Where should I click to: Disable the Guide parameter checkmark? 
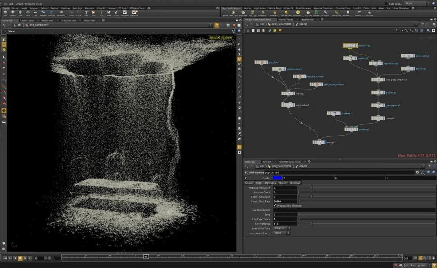[246, 178]
